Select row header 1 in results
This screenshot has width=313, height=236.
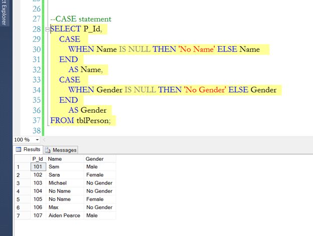pyautogui.click(x=23, y=167)
